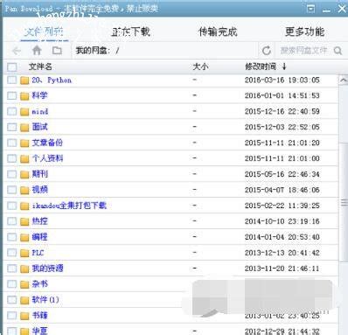Open the 科学 folder name
Image resolution: width=348 pixels, height=335 pixels.
(x=39, y=95)
